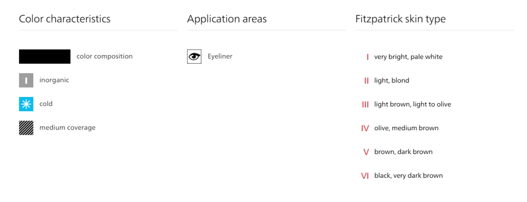Click the medium coverage label

68,128
